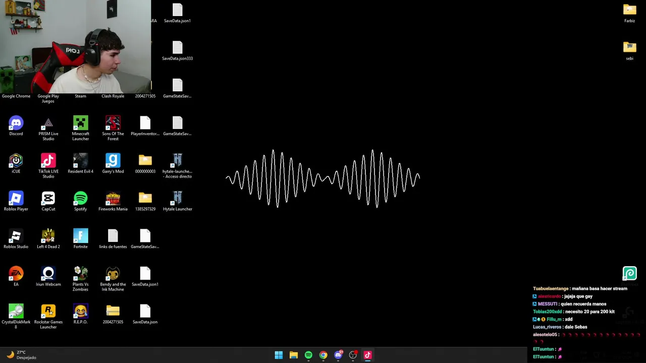The height and width of the screenshot is (363, 646).
Task: Select the links de fuentes file
Action: pyautogui.click(x=113, y=239)
